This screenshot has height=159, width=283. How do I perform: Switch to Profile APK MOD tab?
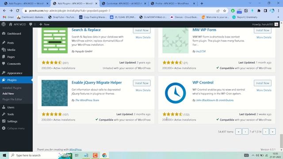pos(173,4)
